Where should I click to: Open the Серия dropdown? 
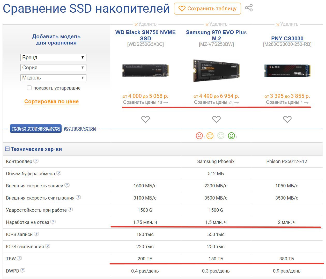[x=53, y=68]
